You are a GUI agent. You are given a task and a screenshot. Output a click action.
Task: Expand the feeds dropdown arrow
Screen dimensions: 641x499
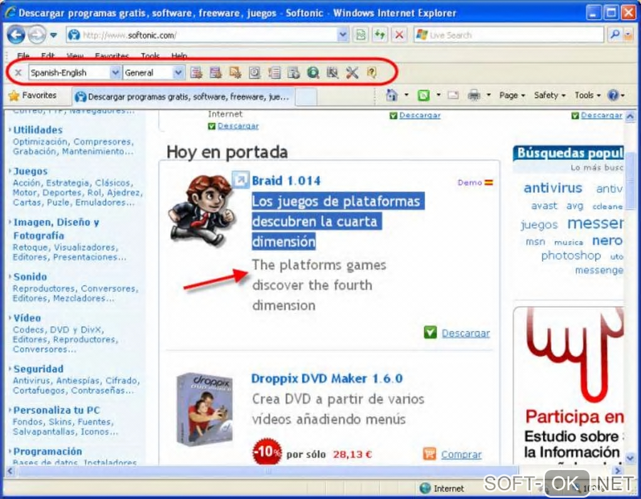pos(438,96)
